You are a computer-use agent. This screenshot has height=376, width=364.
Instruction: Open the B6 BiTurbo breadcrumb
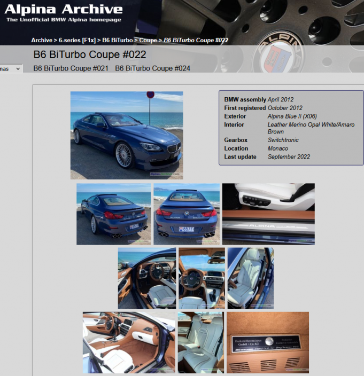[x=117, y=40]
